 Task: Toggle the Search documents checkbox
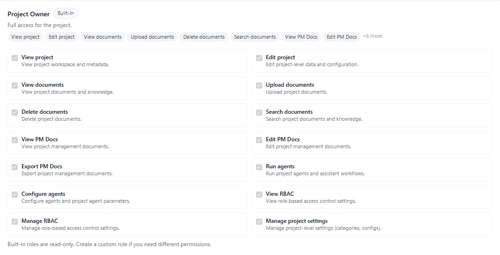click(x=259, y=113)
